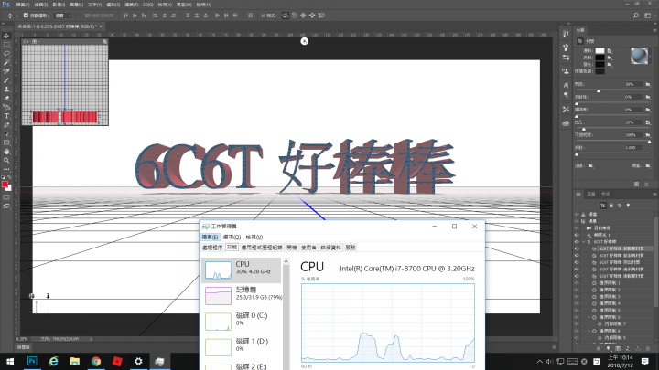Viewport: 659px width, 370px height.
Task: Click the 3D rotate object mode icon
Action: pyautogui.click(x=285, y=16)
